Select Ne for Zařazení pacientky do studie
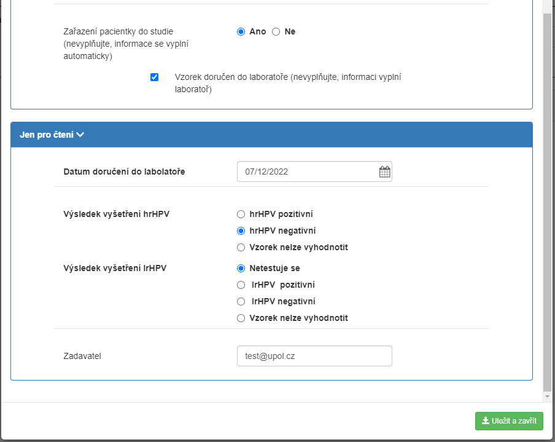 276,31
